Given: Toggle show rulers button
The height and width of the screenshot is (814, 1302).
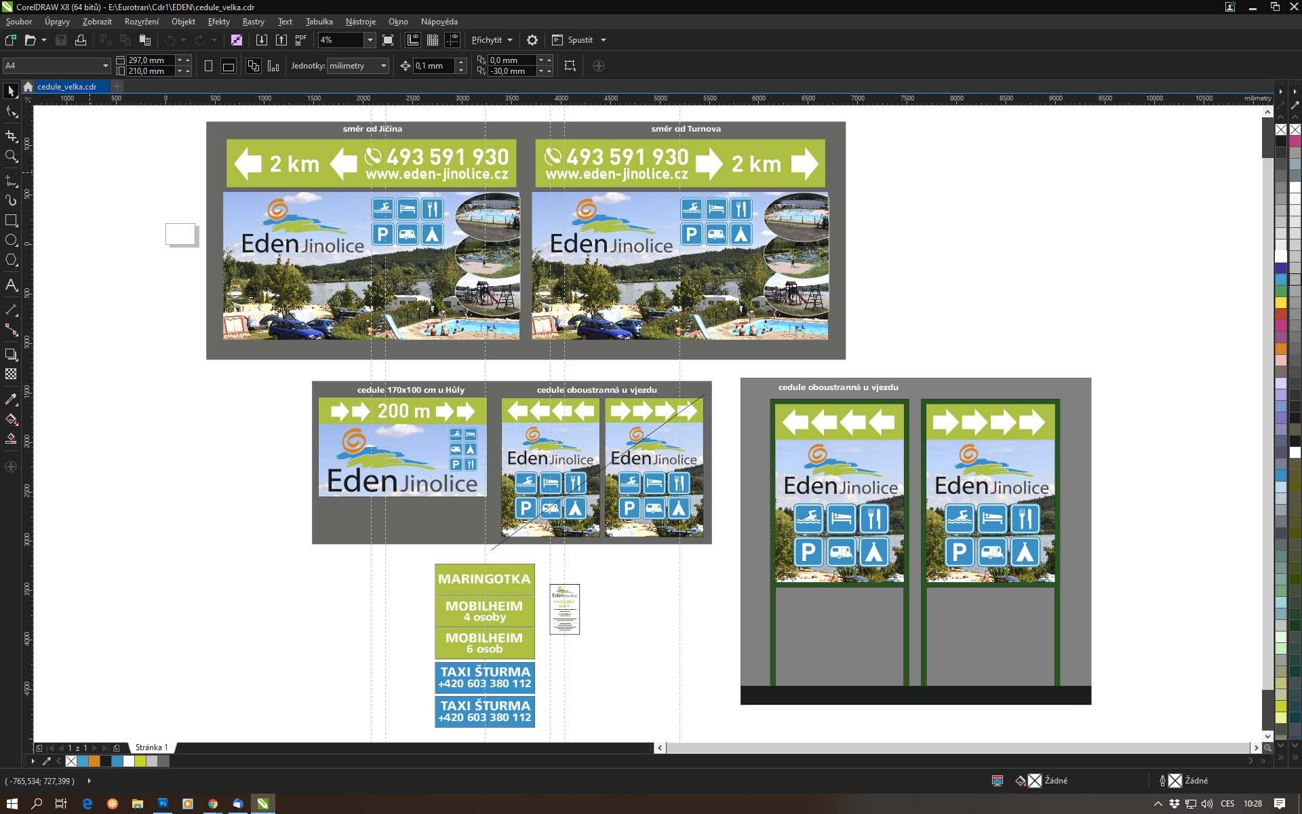Looking at the screenshot, I should point(412,40).
